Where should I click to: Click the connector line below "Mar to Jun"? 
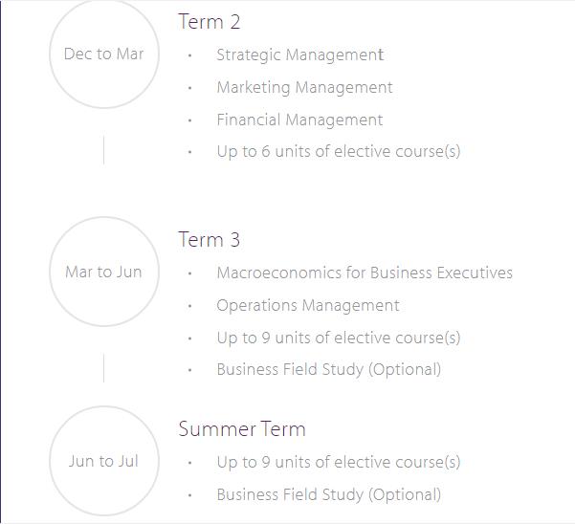click(103, 368)
